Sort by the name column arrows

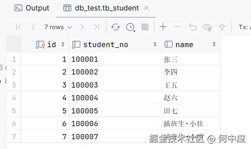pos(214,44)
